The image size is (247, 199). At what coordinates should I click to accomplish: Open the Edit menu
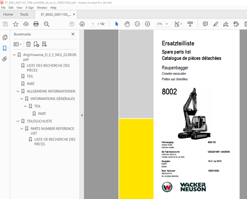click(x=11, y=8)
